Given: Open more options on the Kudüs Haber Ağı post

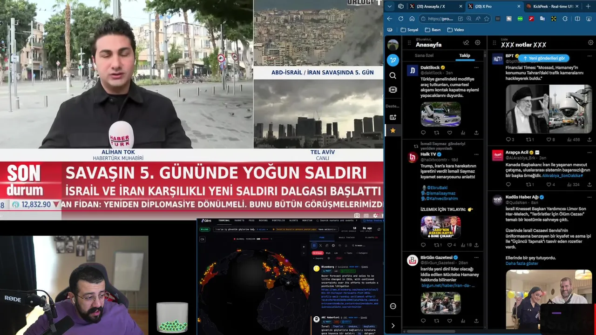Looking at the screenshot, I should pyautogui.click(x=589, y=197).
